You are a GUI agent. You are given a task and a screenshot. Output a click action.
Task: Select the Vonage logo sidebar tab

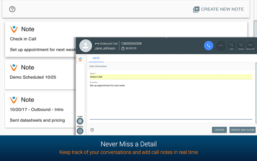80,59
